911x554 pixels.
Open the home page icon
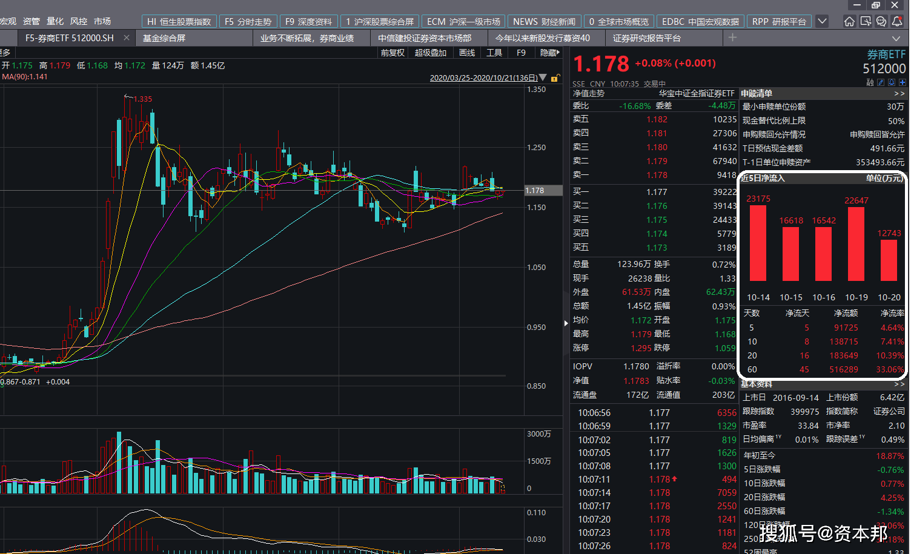[849, 22]
